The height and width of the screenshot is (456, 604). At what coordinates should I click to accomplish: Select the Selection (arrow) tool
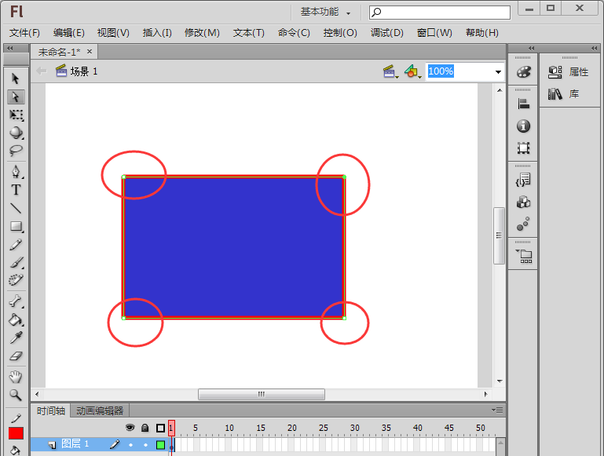(x=16, y=78)
